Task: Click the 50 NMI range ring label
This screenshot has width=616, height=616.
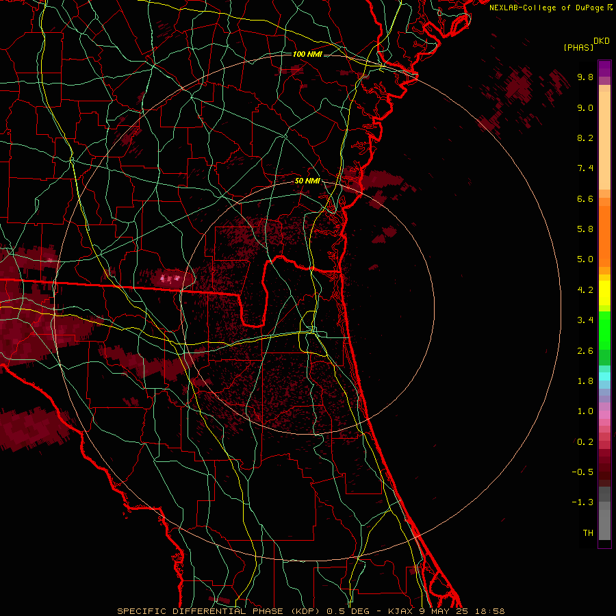Action: [307, 181]
